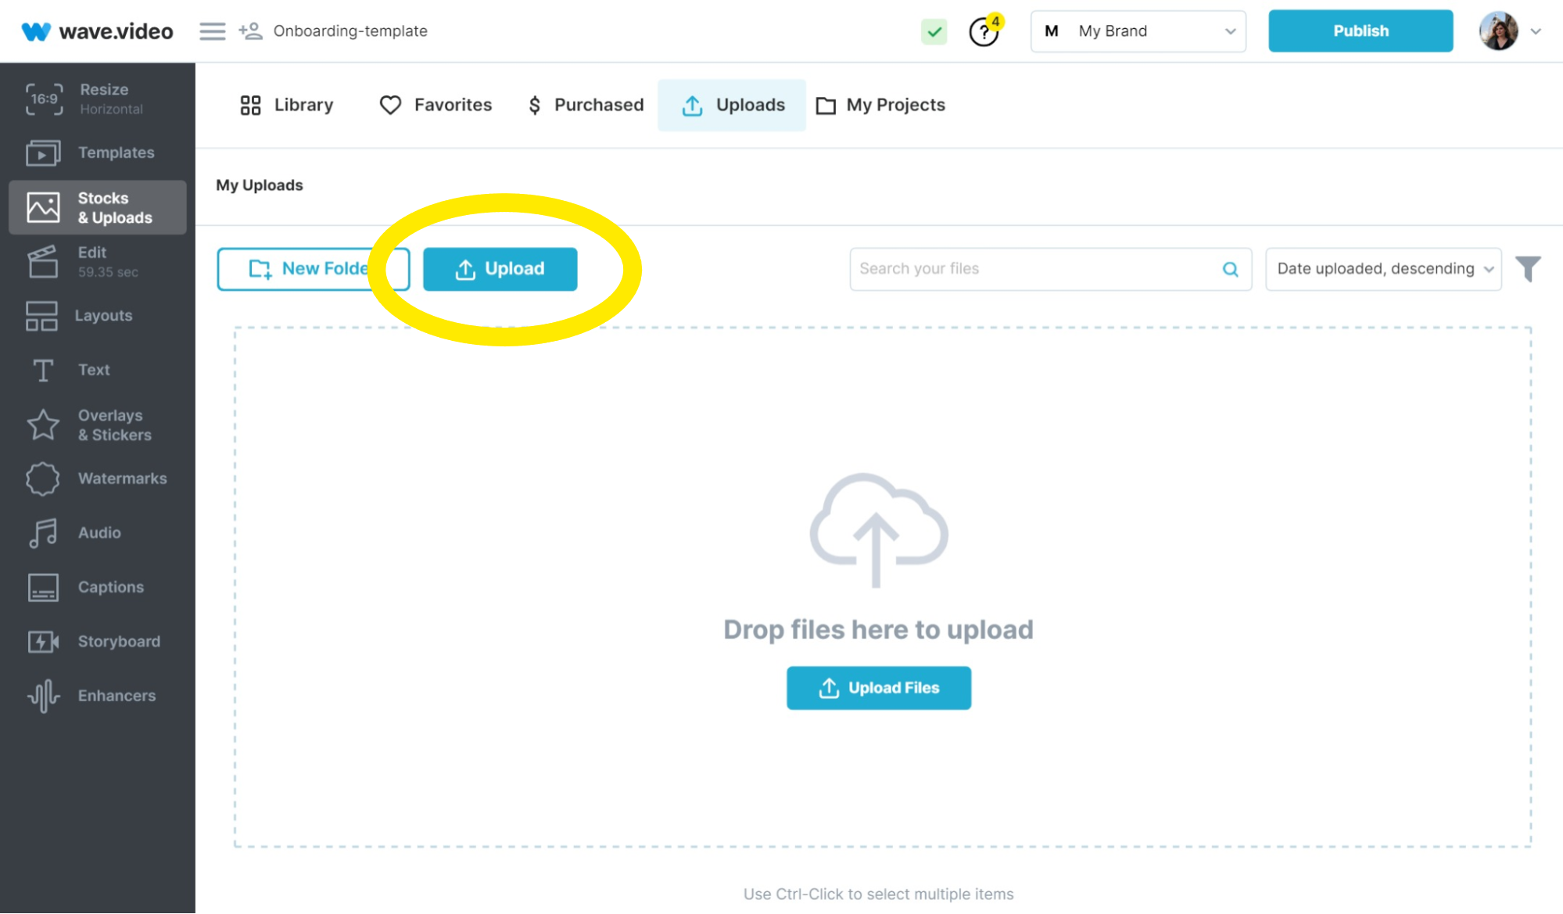
Task: Open the Templates panel
Action: pos(97,153)
